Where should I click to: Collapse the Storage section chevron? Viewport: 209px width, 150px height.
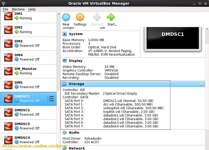point(201,84)
